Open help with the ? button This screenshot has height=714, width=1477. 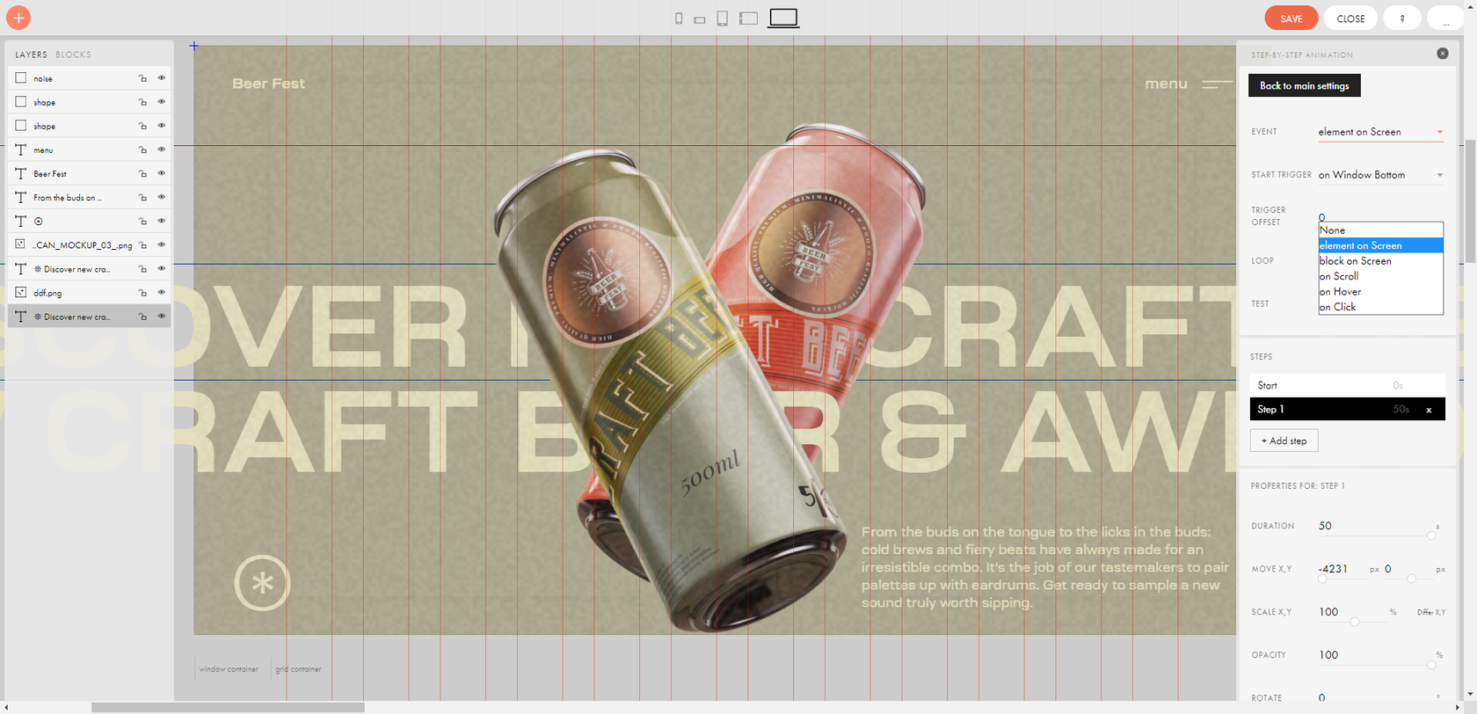tap(1402, 18)
